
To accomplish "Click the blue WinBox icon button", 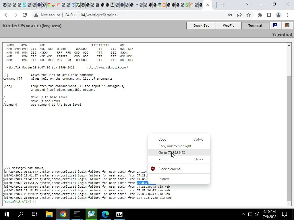I will [275, 25].
